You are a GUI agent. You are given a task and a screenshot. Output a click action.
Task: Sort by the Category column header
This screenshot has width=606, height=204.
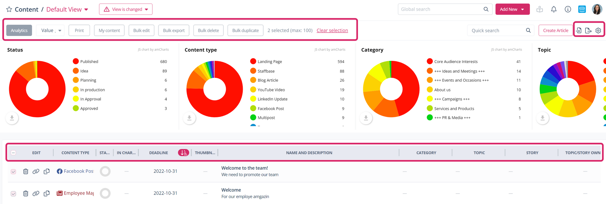[x=426, y=153]
